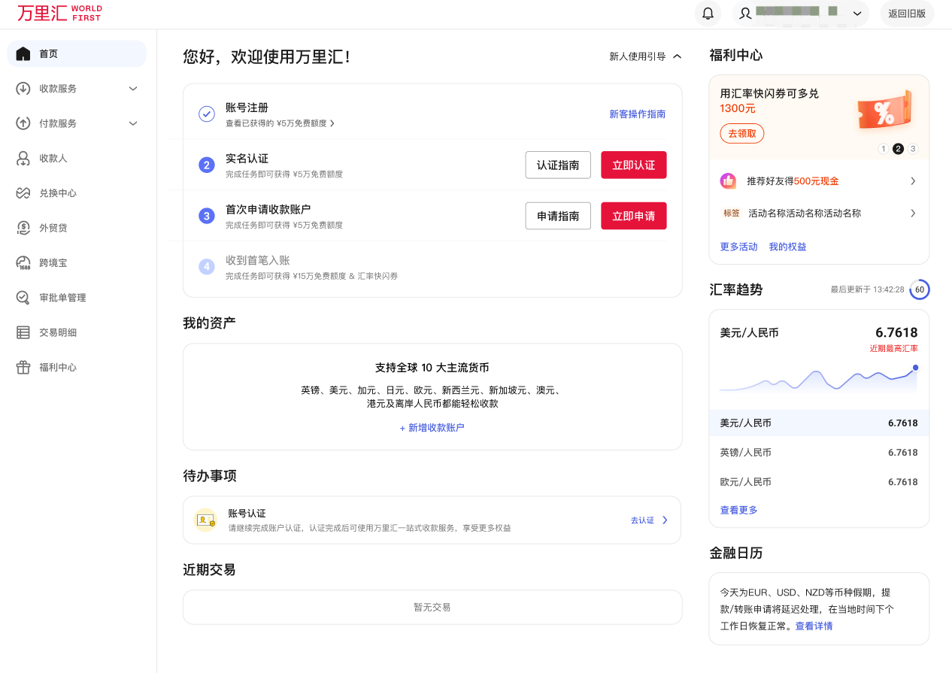The image size is (952, 673).
Task: Click 查看更多 under exchange rates
Action: [x=739, y=510]
